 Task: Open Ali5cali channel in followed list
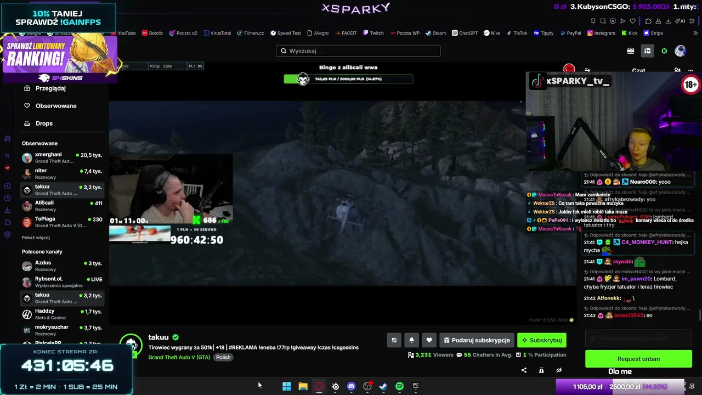click(x=62, y=206)
